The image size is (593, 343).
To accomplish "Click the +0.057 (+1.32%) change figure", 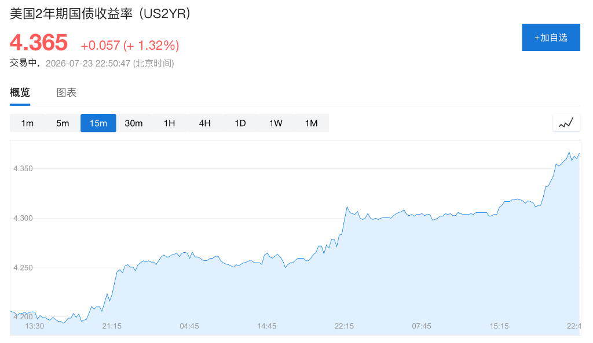I will [130, 45].
